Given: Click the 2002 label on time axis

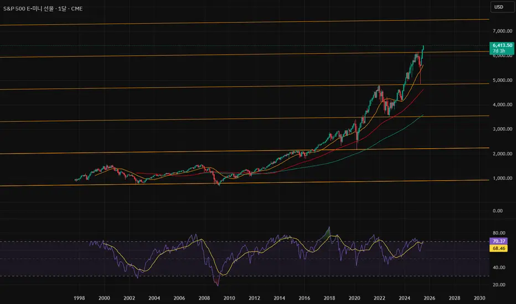Looking at the screenshot, I should coord(129,298).
